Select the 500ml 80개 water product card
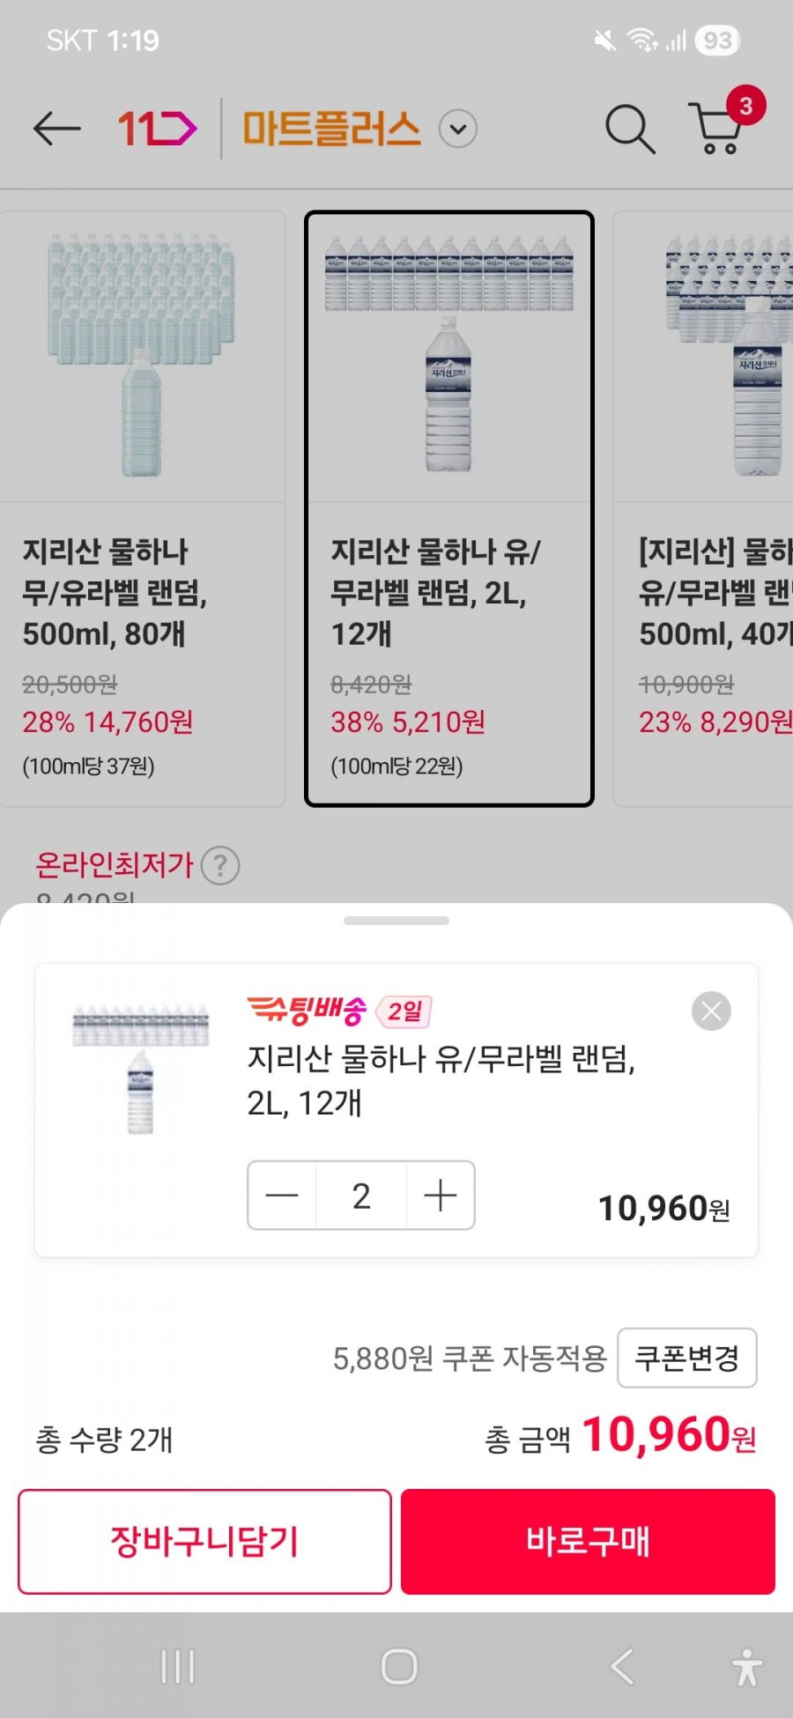 [141, 507]
